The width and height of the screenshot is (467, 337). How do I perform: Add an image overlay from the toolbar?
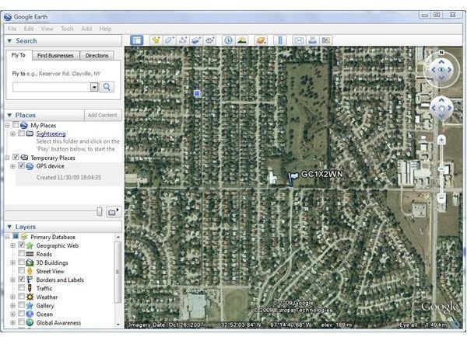196,40
